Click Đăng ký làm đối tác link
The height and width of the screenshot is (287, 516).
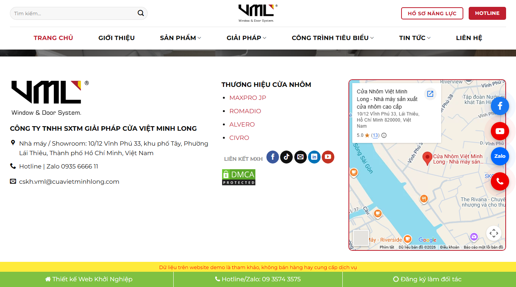(427, 279)
